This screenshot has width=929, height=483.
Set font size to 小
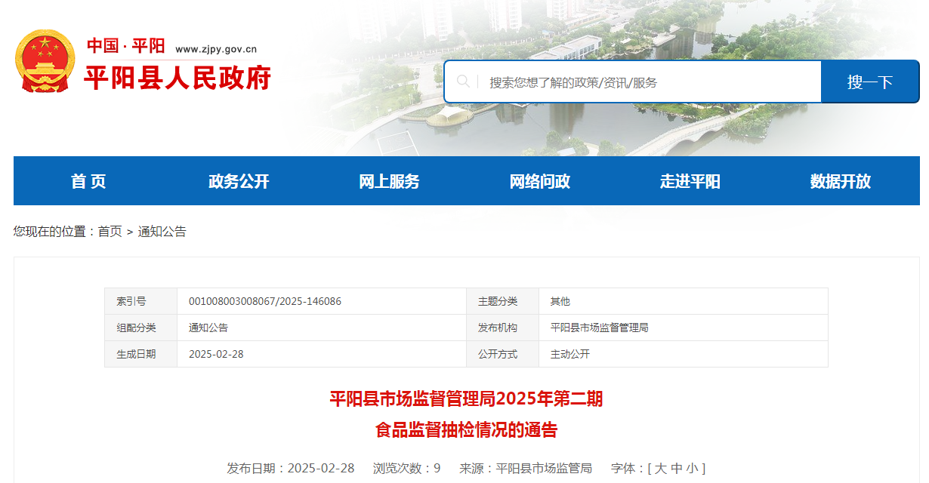(x=693, y=468)
